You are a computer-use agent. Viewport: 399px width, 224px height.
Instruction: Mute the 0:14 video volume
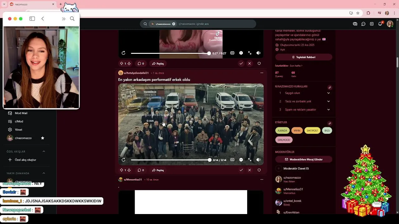click(x=258, y=160)
